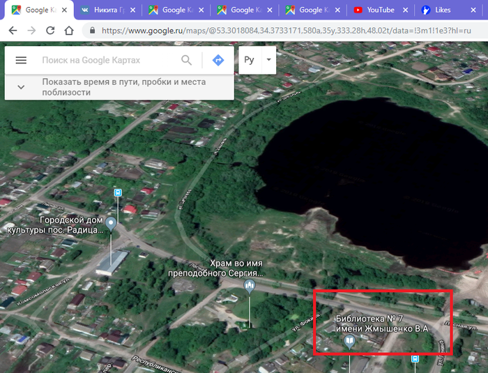Viewport: 488px width, 373px height.
Task: Open the Ру language dropdown
Action: click(x=257, y=61)
